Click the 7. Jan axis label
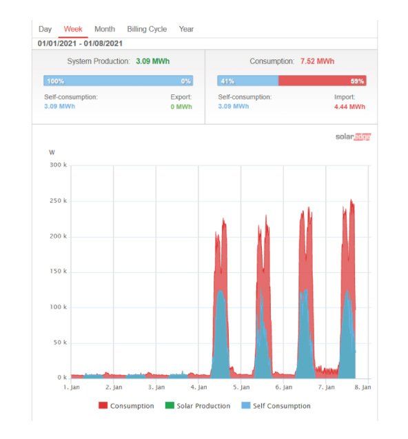This screenshot has height=439, width=408. click(x=326, y=387)
